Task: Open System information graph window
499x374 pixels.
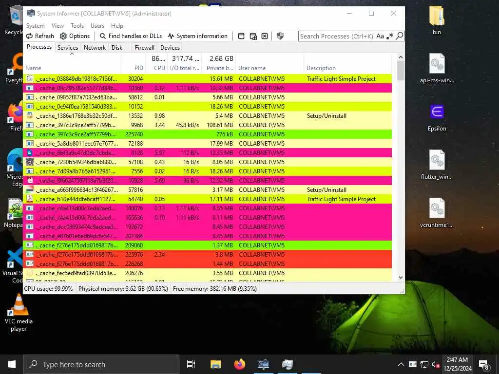Action: 198,36
